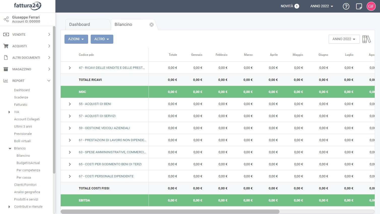This screenshot has width=380, height=214.
Task: Collapse the Report menu
Action: click(x=49, y=81)
